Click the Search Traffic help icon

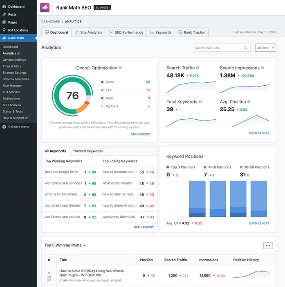198,68
